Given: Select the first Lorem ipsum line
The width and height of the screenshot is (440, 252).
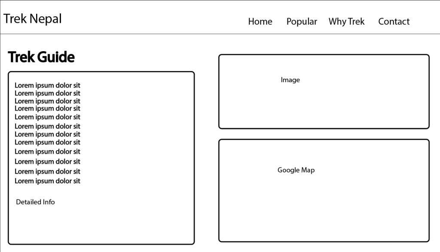Looking at the screenshot, I should 47,85.
